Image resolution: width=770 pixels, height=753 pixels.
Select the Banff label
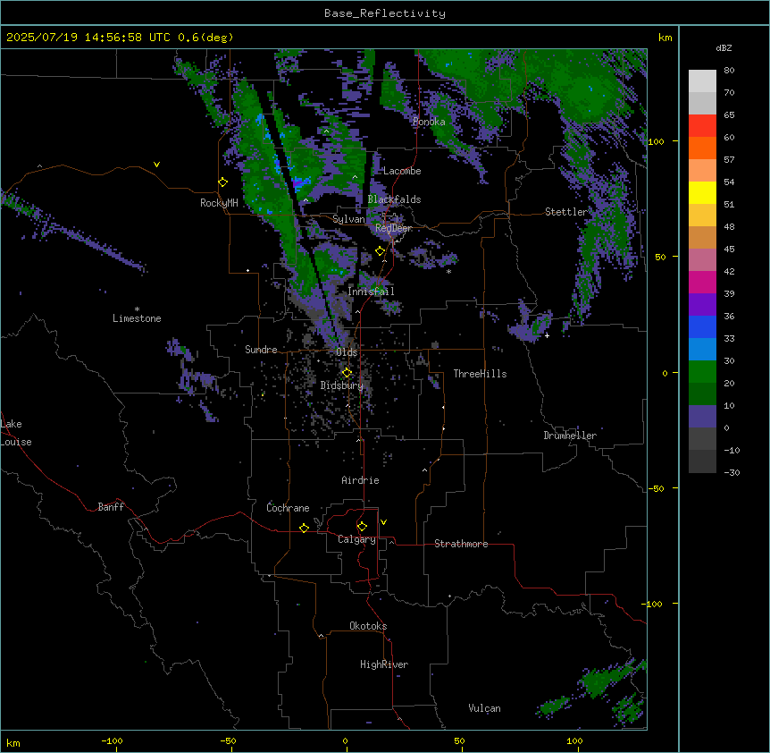(111, 507)
